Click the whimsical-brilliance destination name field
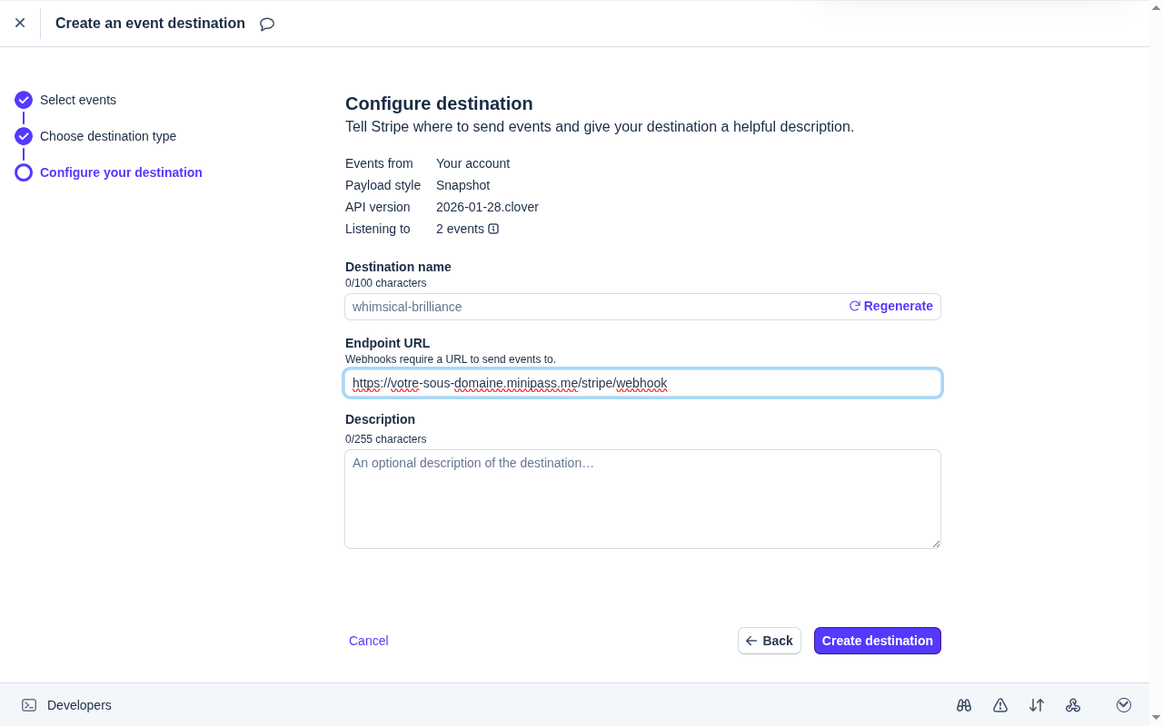Screen dimensions: 1163x726 (x=591, y=306)
